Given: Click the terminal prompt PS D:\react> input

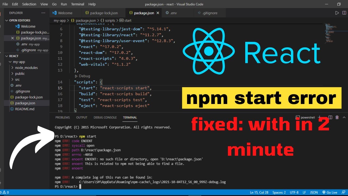Looking at the screenshot, I should 67,186.
